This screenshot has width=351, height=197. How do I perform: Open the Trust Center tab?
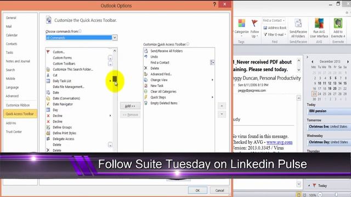click(x=14, y=131)
